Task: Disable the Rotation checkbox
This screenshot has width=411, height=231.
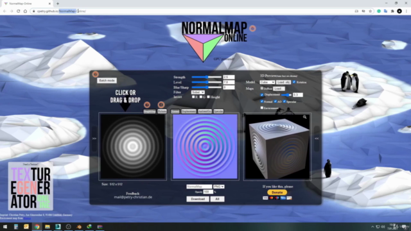Action: click(294, 82)
